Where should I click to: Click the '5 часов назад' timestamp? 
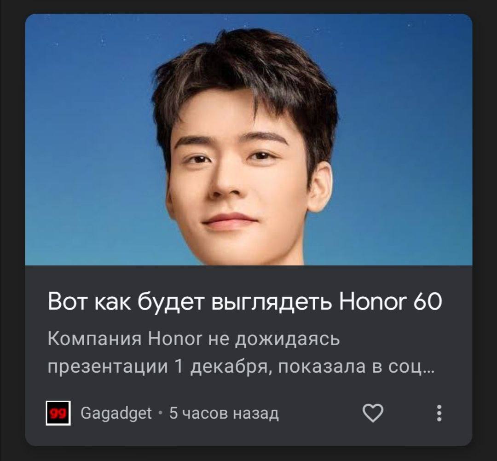224,413
